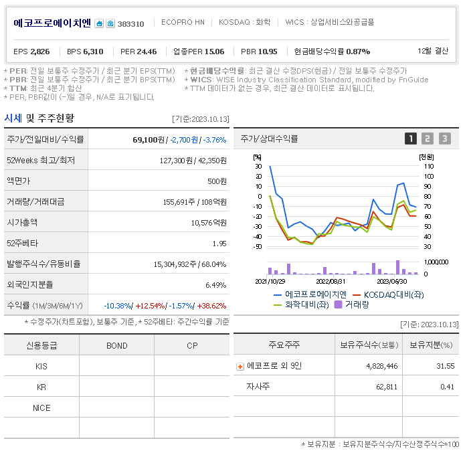Select the 127,300원/ 42,350원 high-low value
The height and width of the screenshot is (455, 465).
coord(193,161)
